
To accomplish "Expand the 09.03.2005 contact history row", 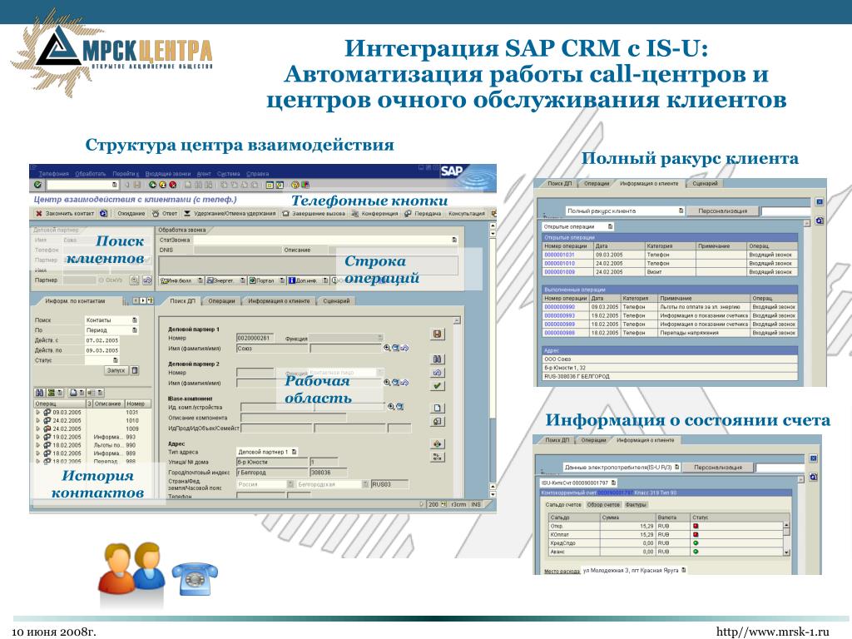I will click(37, 413).
